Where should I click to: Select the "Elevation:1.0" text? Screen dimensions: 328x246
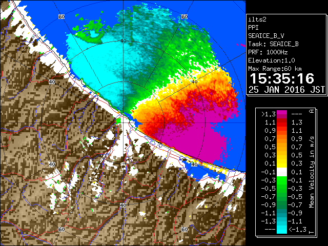coord(272,60)
